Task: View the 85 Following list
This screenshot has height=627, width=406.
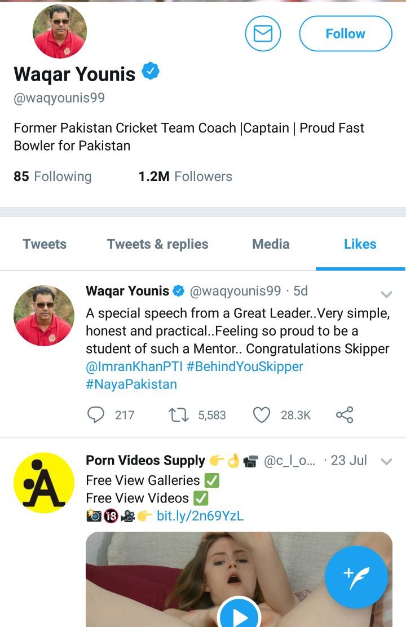Action: pyautogui.click(x=52, y=176)
